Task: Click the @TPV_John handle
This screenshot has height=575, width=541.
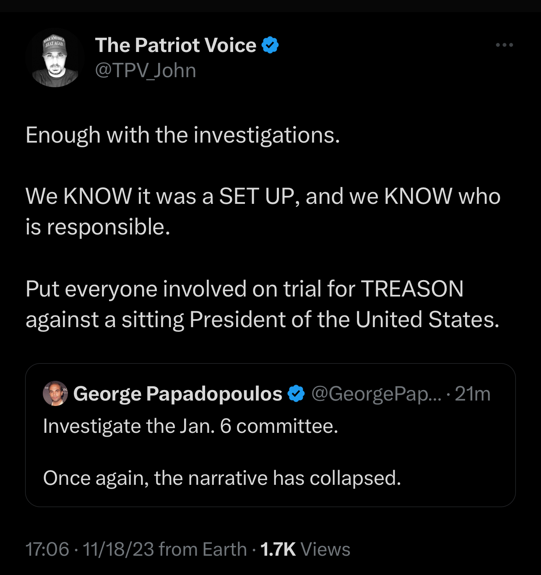Action: click(x=146, y=70)
